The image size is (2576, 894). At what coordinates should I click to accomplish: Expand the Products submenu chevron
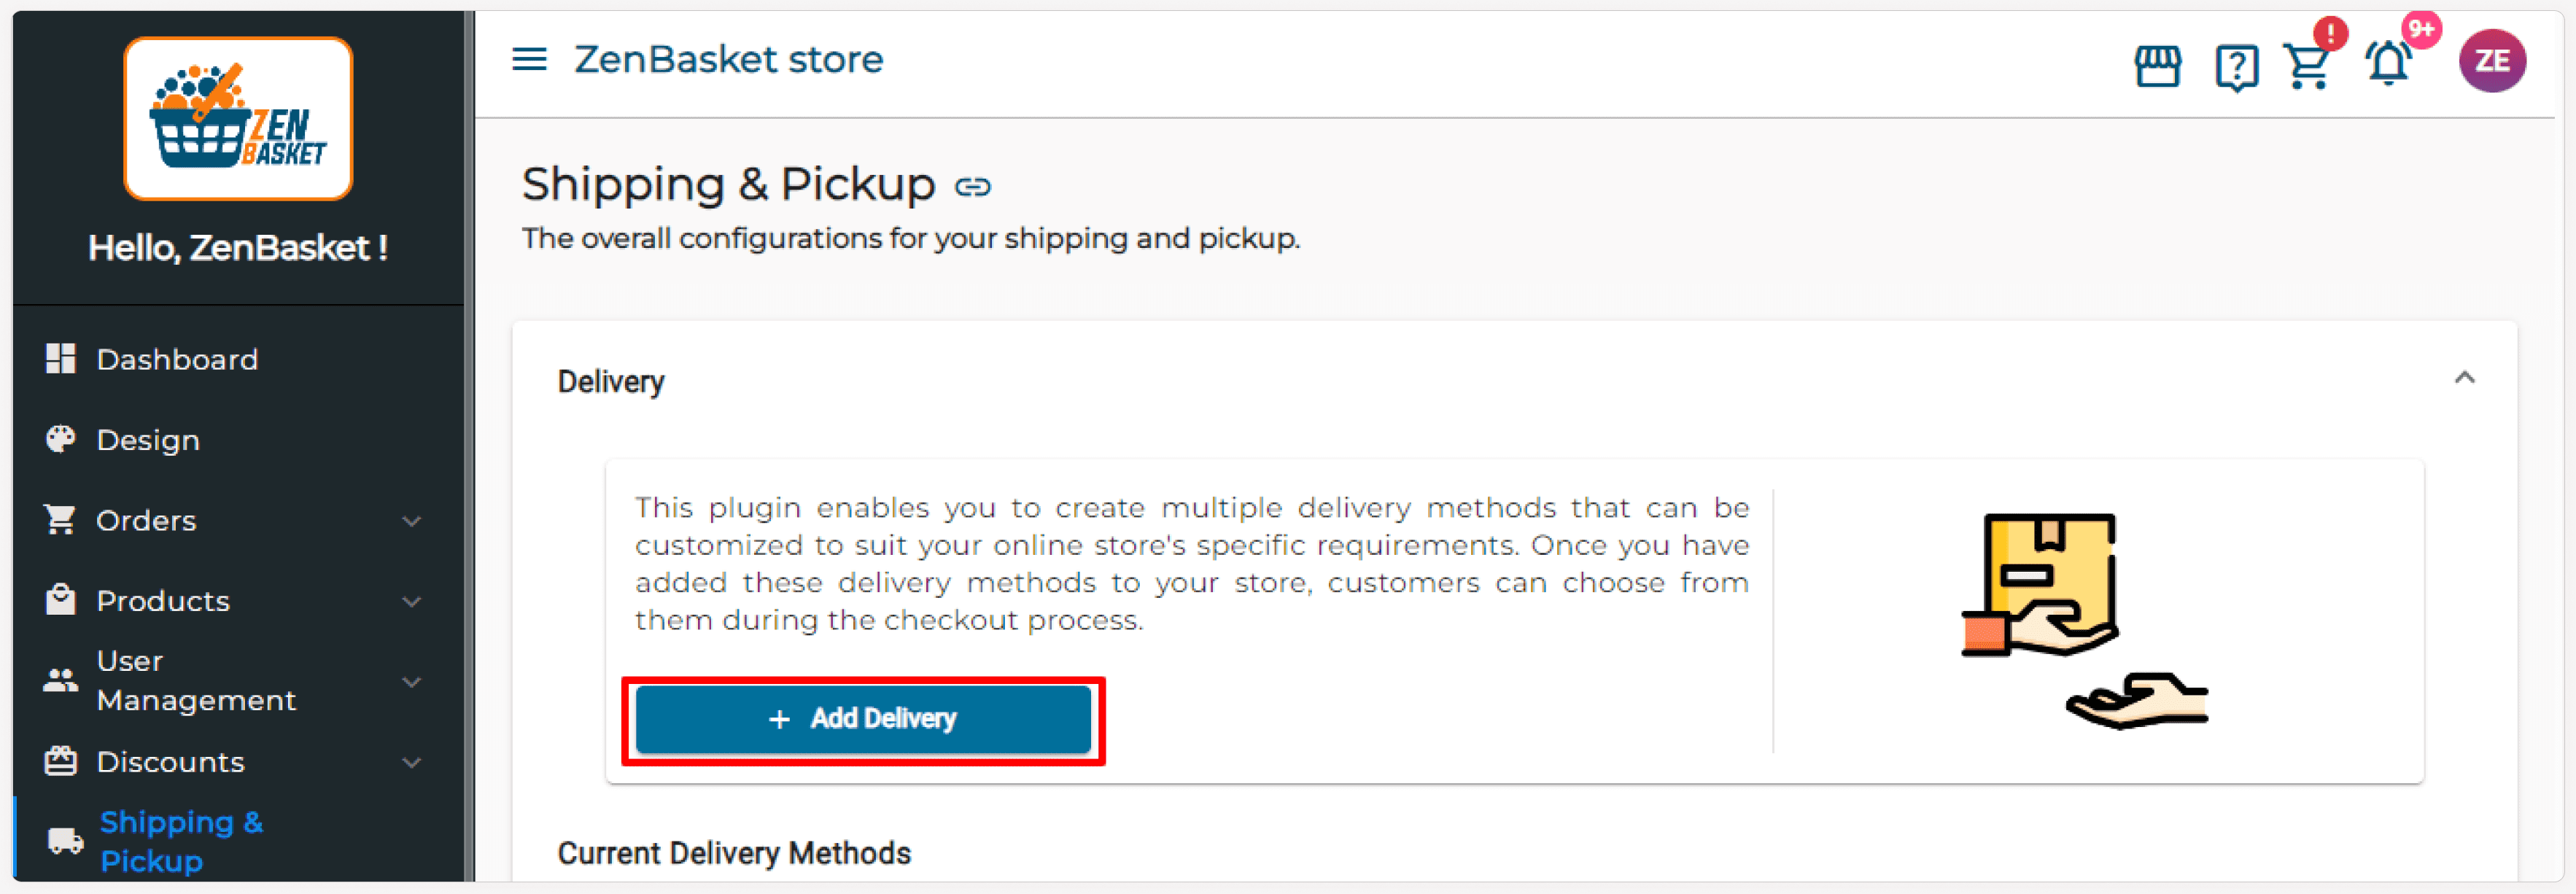click(411, 602)
